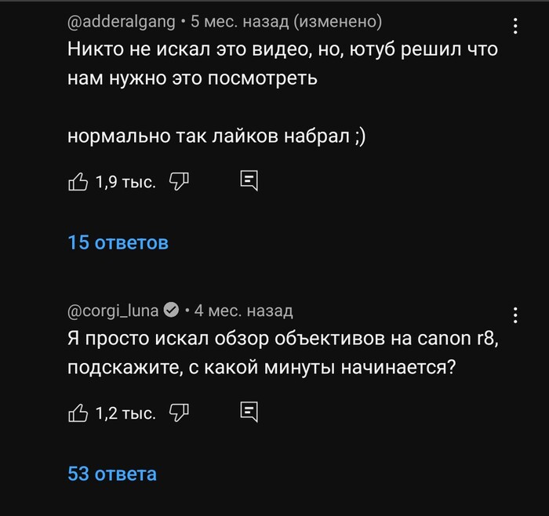Image resolution: width=549 pixels, height=516 pixels.
Task: Click the 1,2 тыс. like count
Action: (x=125, y=412)
